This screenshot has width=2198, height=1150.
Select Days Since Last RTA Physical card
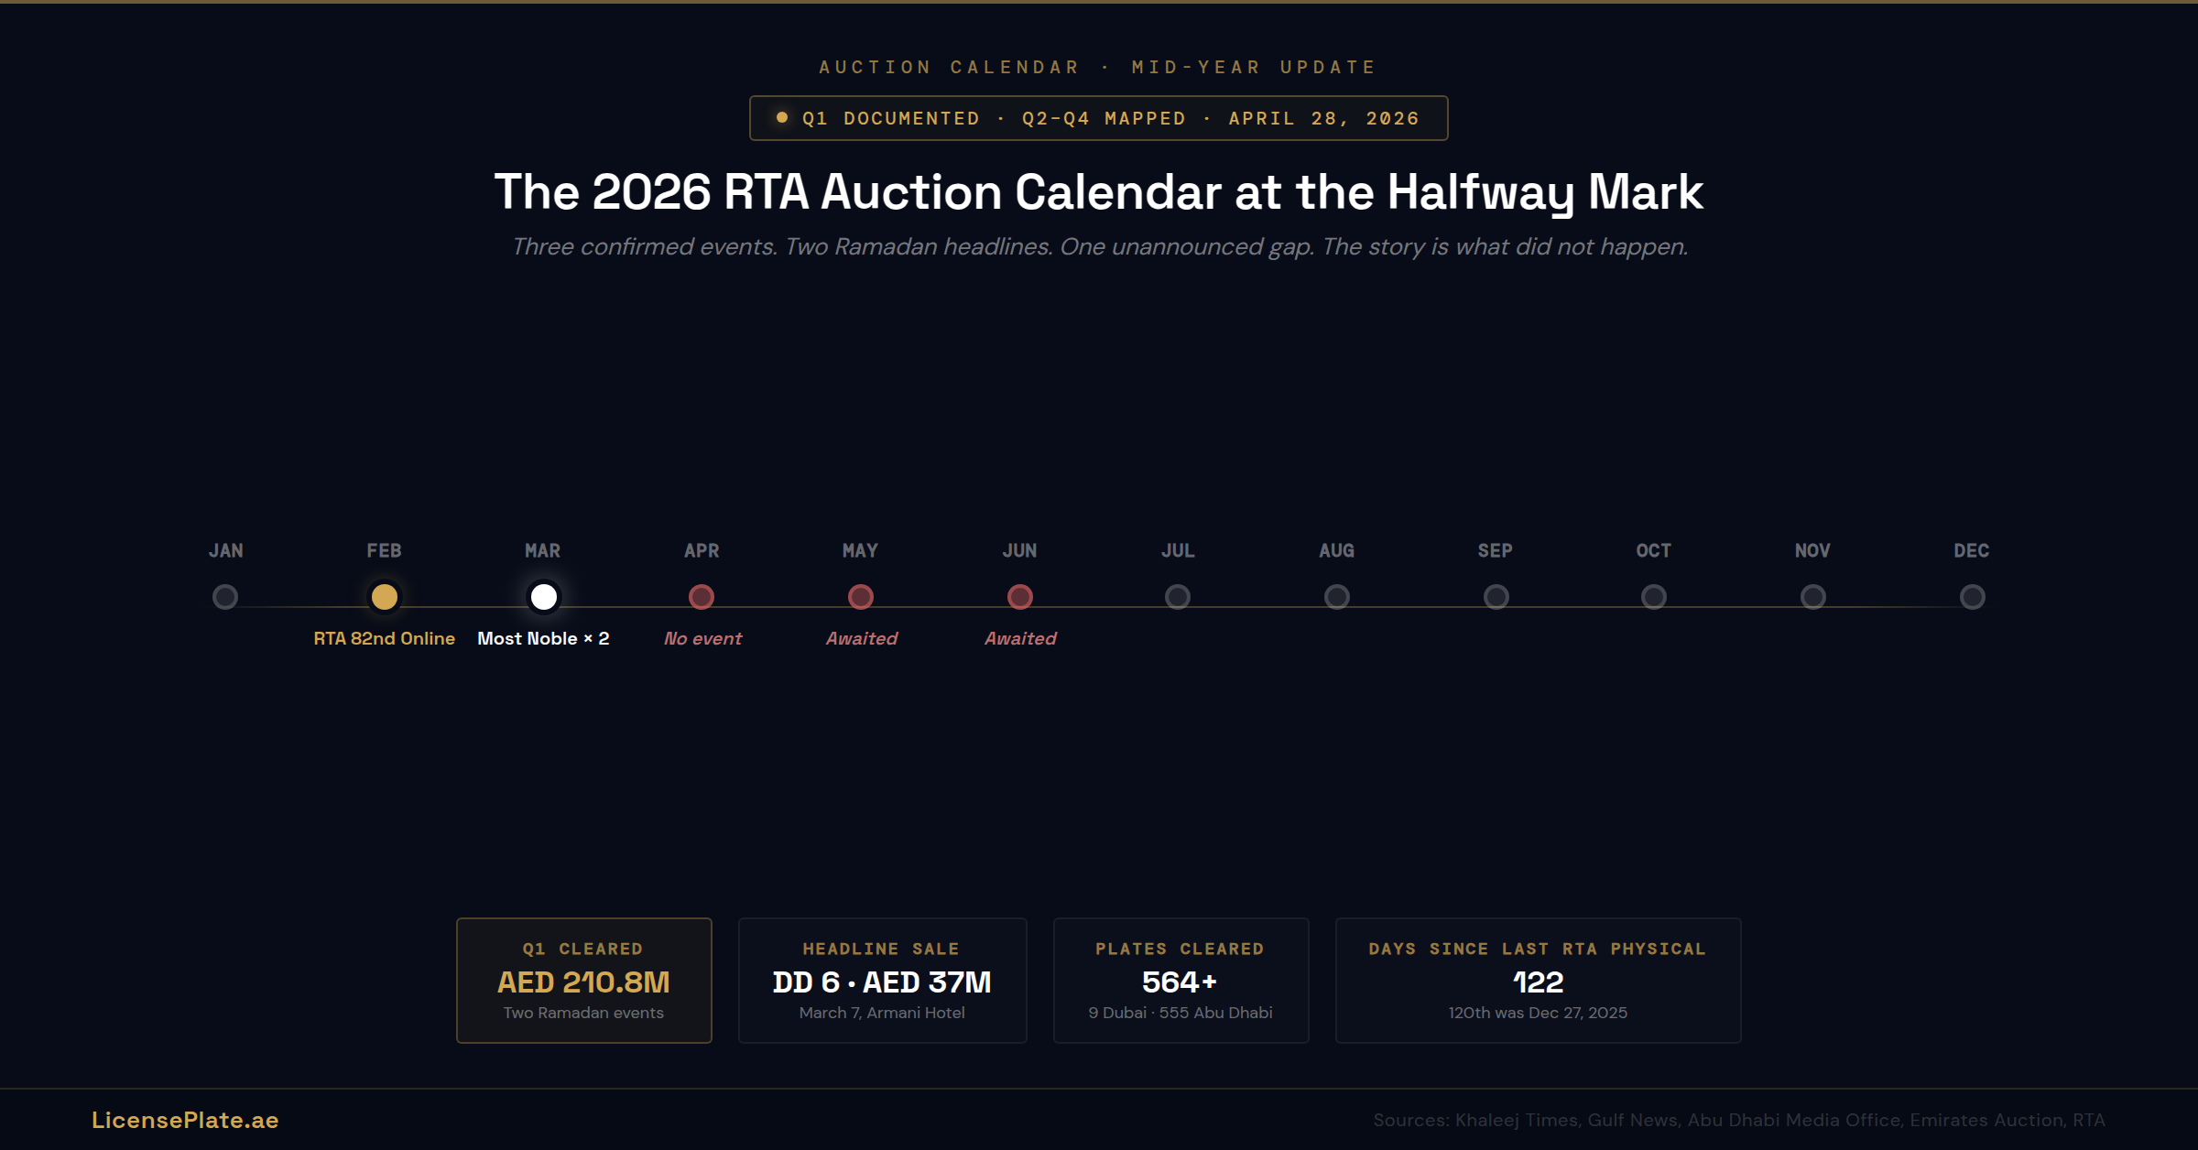[1538, 980]
